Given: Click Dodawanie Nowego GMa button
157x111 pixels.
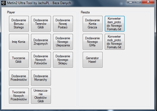Looking at the screenshot, I should 93,42.
